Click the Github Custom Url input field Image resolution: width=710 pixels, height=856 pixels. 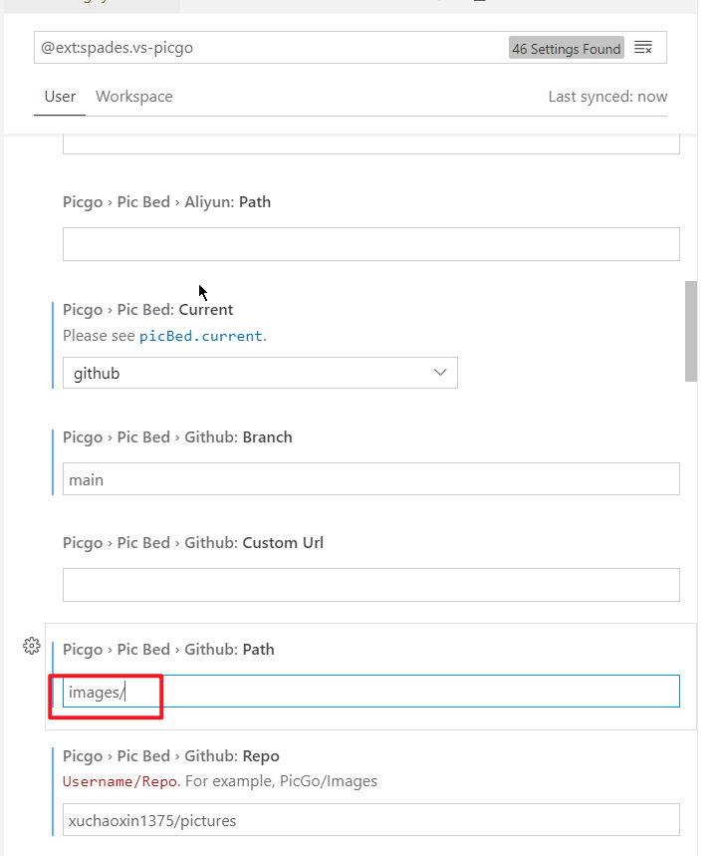click(371, 585)
